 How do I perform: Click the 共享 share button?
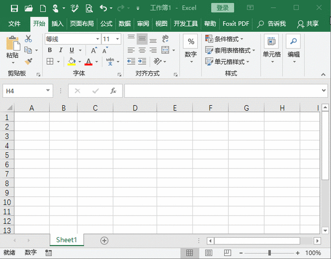[x=308, y=24]
